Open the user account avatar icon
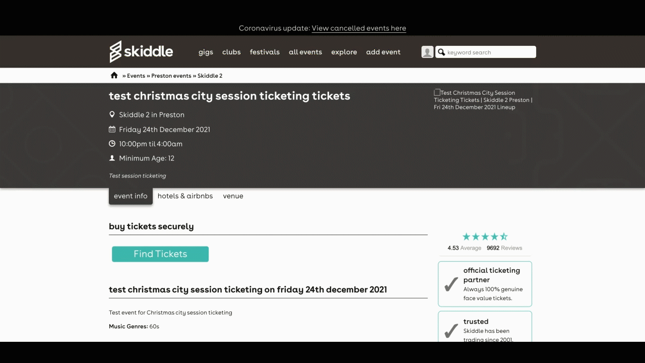The width and height of the screenshot is (645, 363). click(x=427, y=52)
